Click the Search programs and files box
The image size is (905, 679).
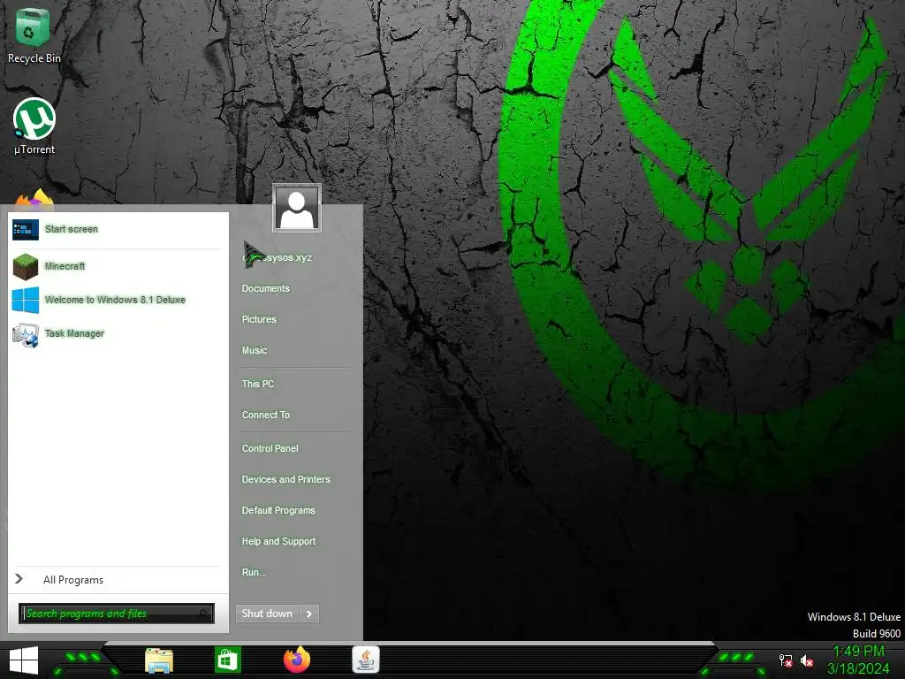point(116,614)
